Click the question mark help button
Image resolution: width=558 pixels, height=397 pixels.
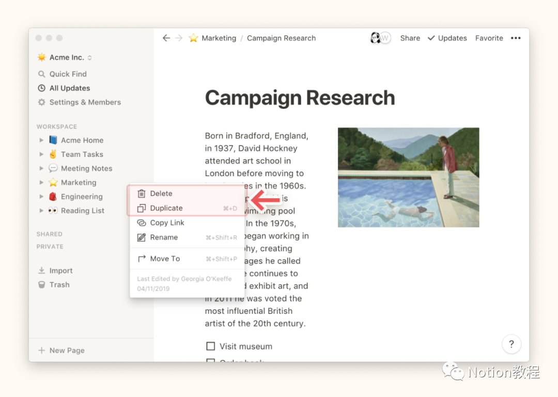click(511, 344)
